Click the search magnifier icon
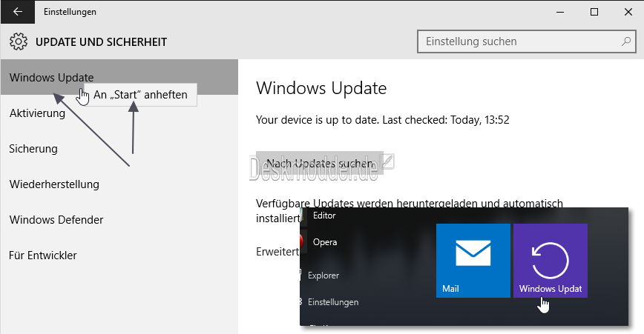The height and width of the screenshot is (334, 644). [x=626, y=41]
